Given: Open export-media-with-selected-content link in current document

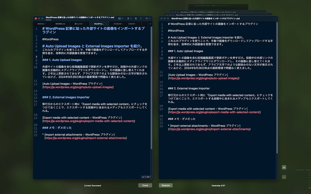Looking at the screenshot, I should (x=89, y=121).
